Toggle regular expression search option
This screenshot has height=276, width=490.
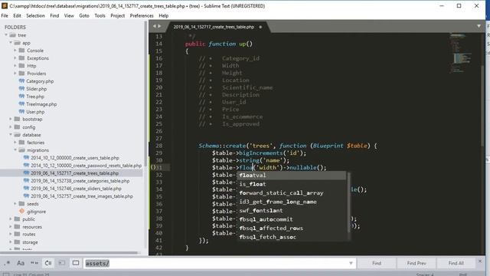tap(8, 263)
